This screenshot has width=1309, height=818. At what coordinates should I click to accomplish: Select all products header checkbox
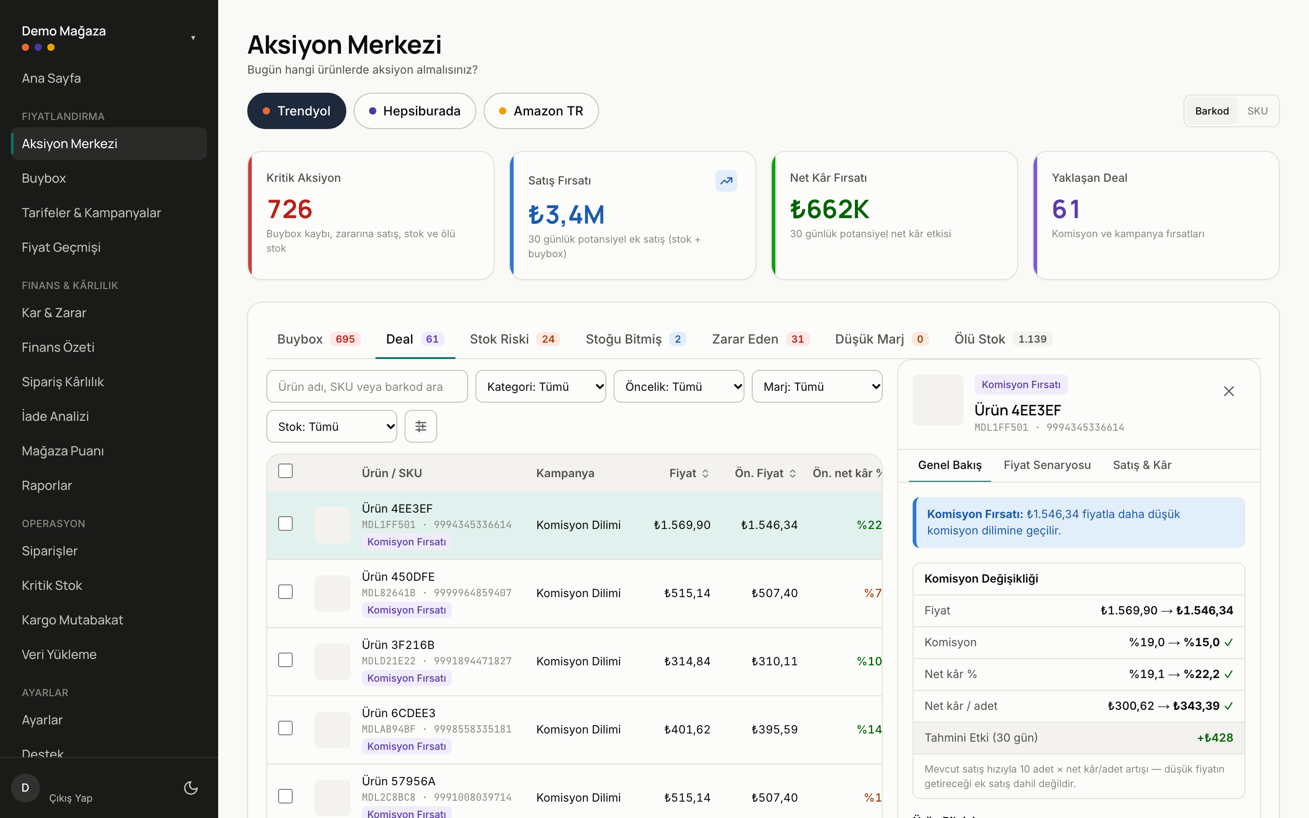coord(285,471)
